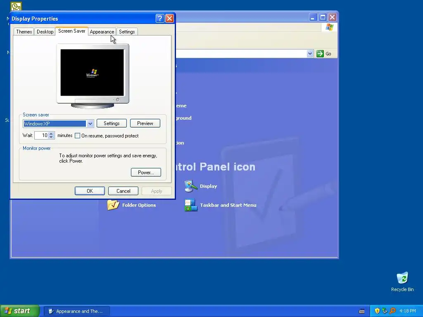Open the Screen saver selection dropdown
The image size is (423, 317).
[90, 124]
